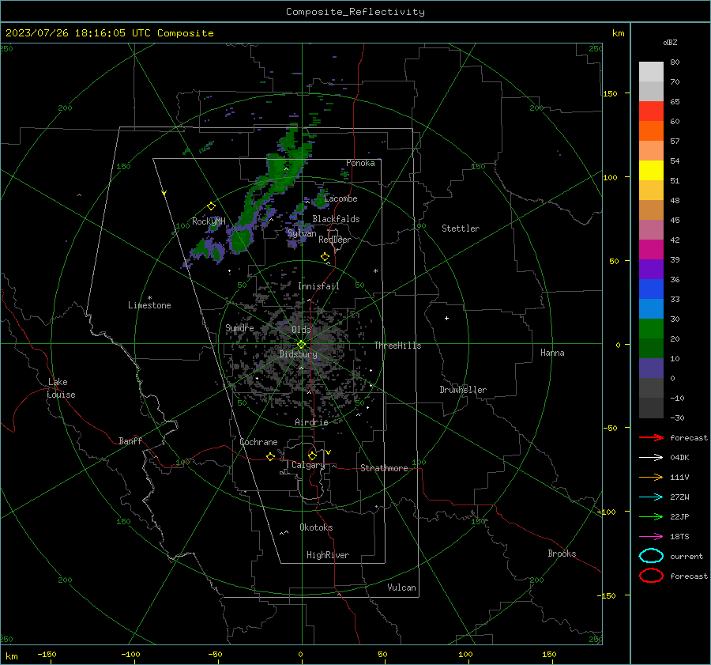Click the 'Airdrie' city label
Image resolution: width=711 pixels, height=665 pixels.
311,422
